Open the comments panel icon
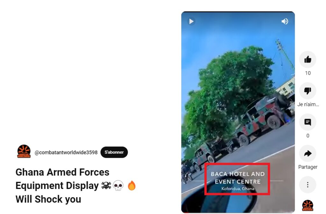The width and height of the screenshot is (326, 214). pos(308,122)
